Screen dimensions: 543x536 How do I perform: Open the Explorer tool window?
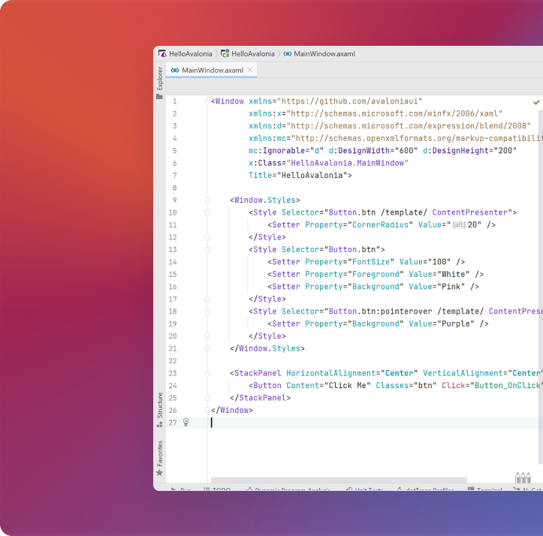(x=159, y=83)
